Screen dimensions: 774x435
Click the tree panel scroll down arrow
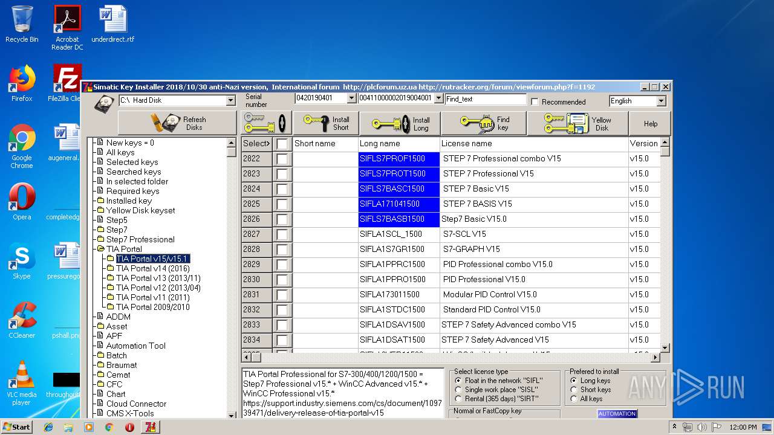pos(232,415)
